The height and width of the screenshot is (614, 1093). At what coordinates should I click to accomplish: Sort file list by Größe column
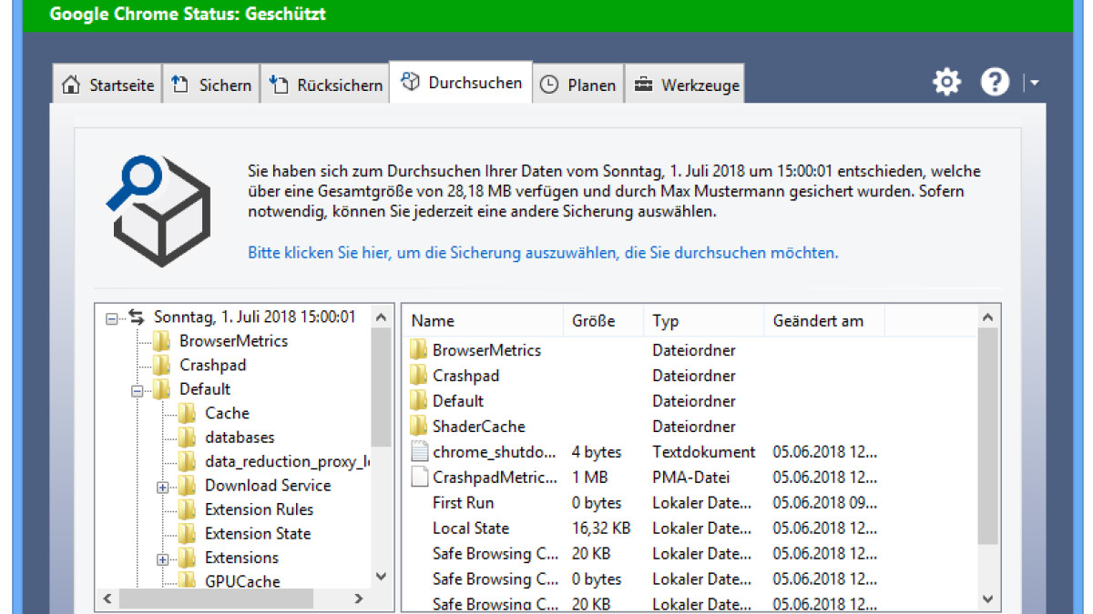click(x=594, y=321)
